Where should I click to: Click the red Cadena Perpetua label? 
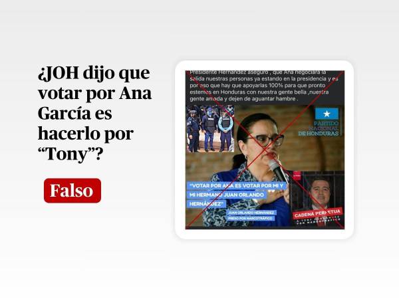(318, 214)
